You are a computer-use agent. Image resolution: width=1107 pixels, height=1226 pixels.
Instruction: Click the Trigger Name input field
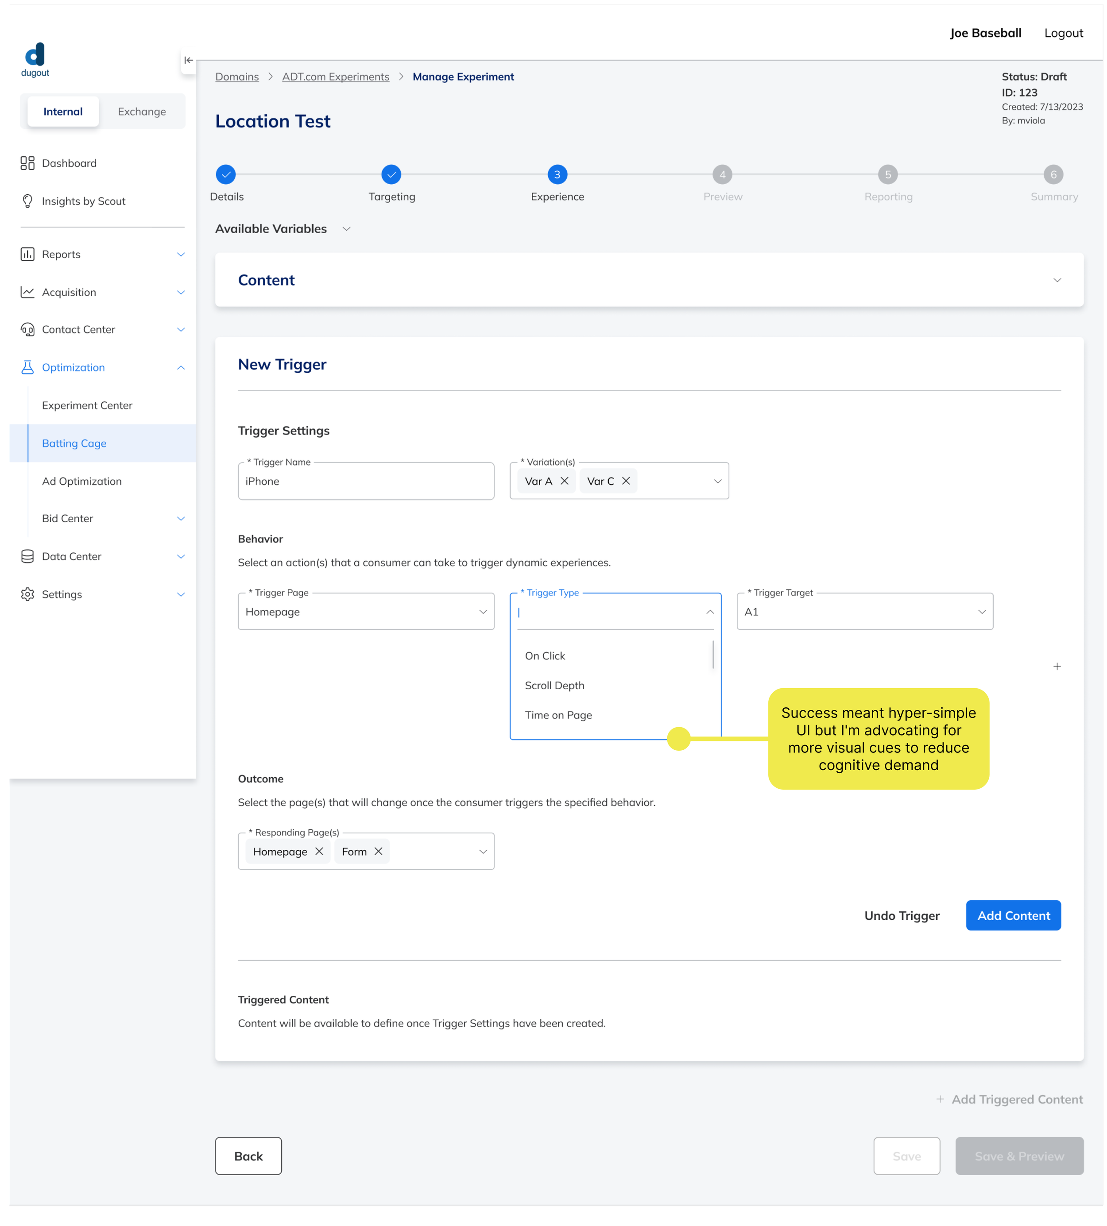[366, 482]
